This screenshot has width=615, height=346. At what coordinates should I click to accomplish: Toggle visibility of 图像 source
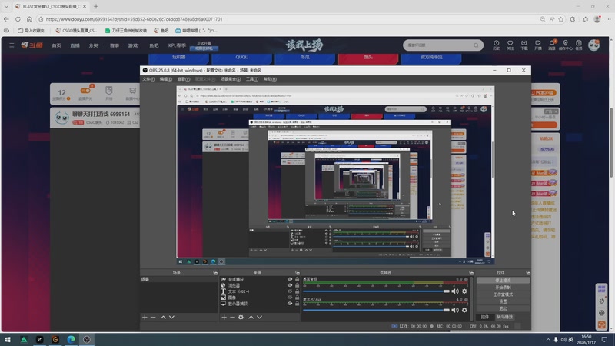click(x=290, y=298)
